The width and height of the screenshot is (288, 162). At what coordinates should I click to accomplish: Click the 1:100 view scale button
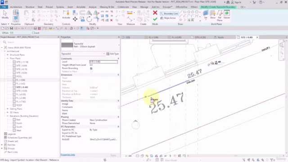pyautogui.click(x=128, y=156)
